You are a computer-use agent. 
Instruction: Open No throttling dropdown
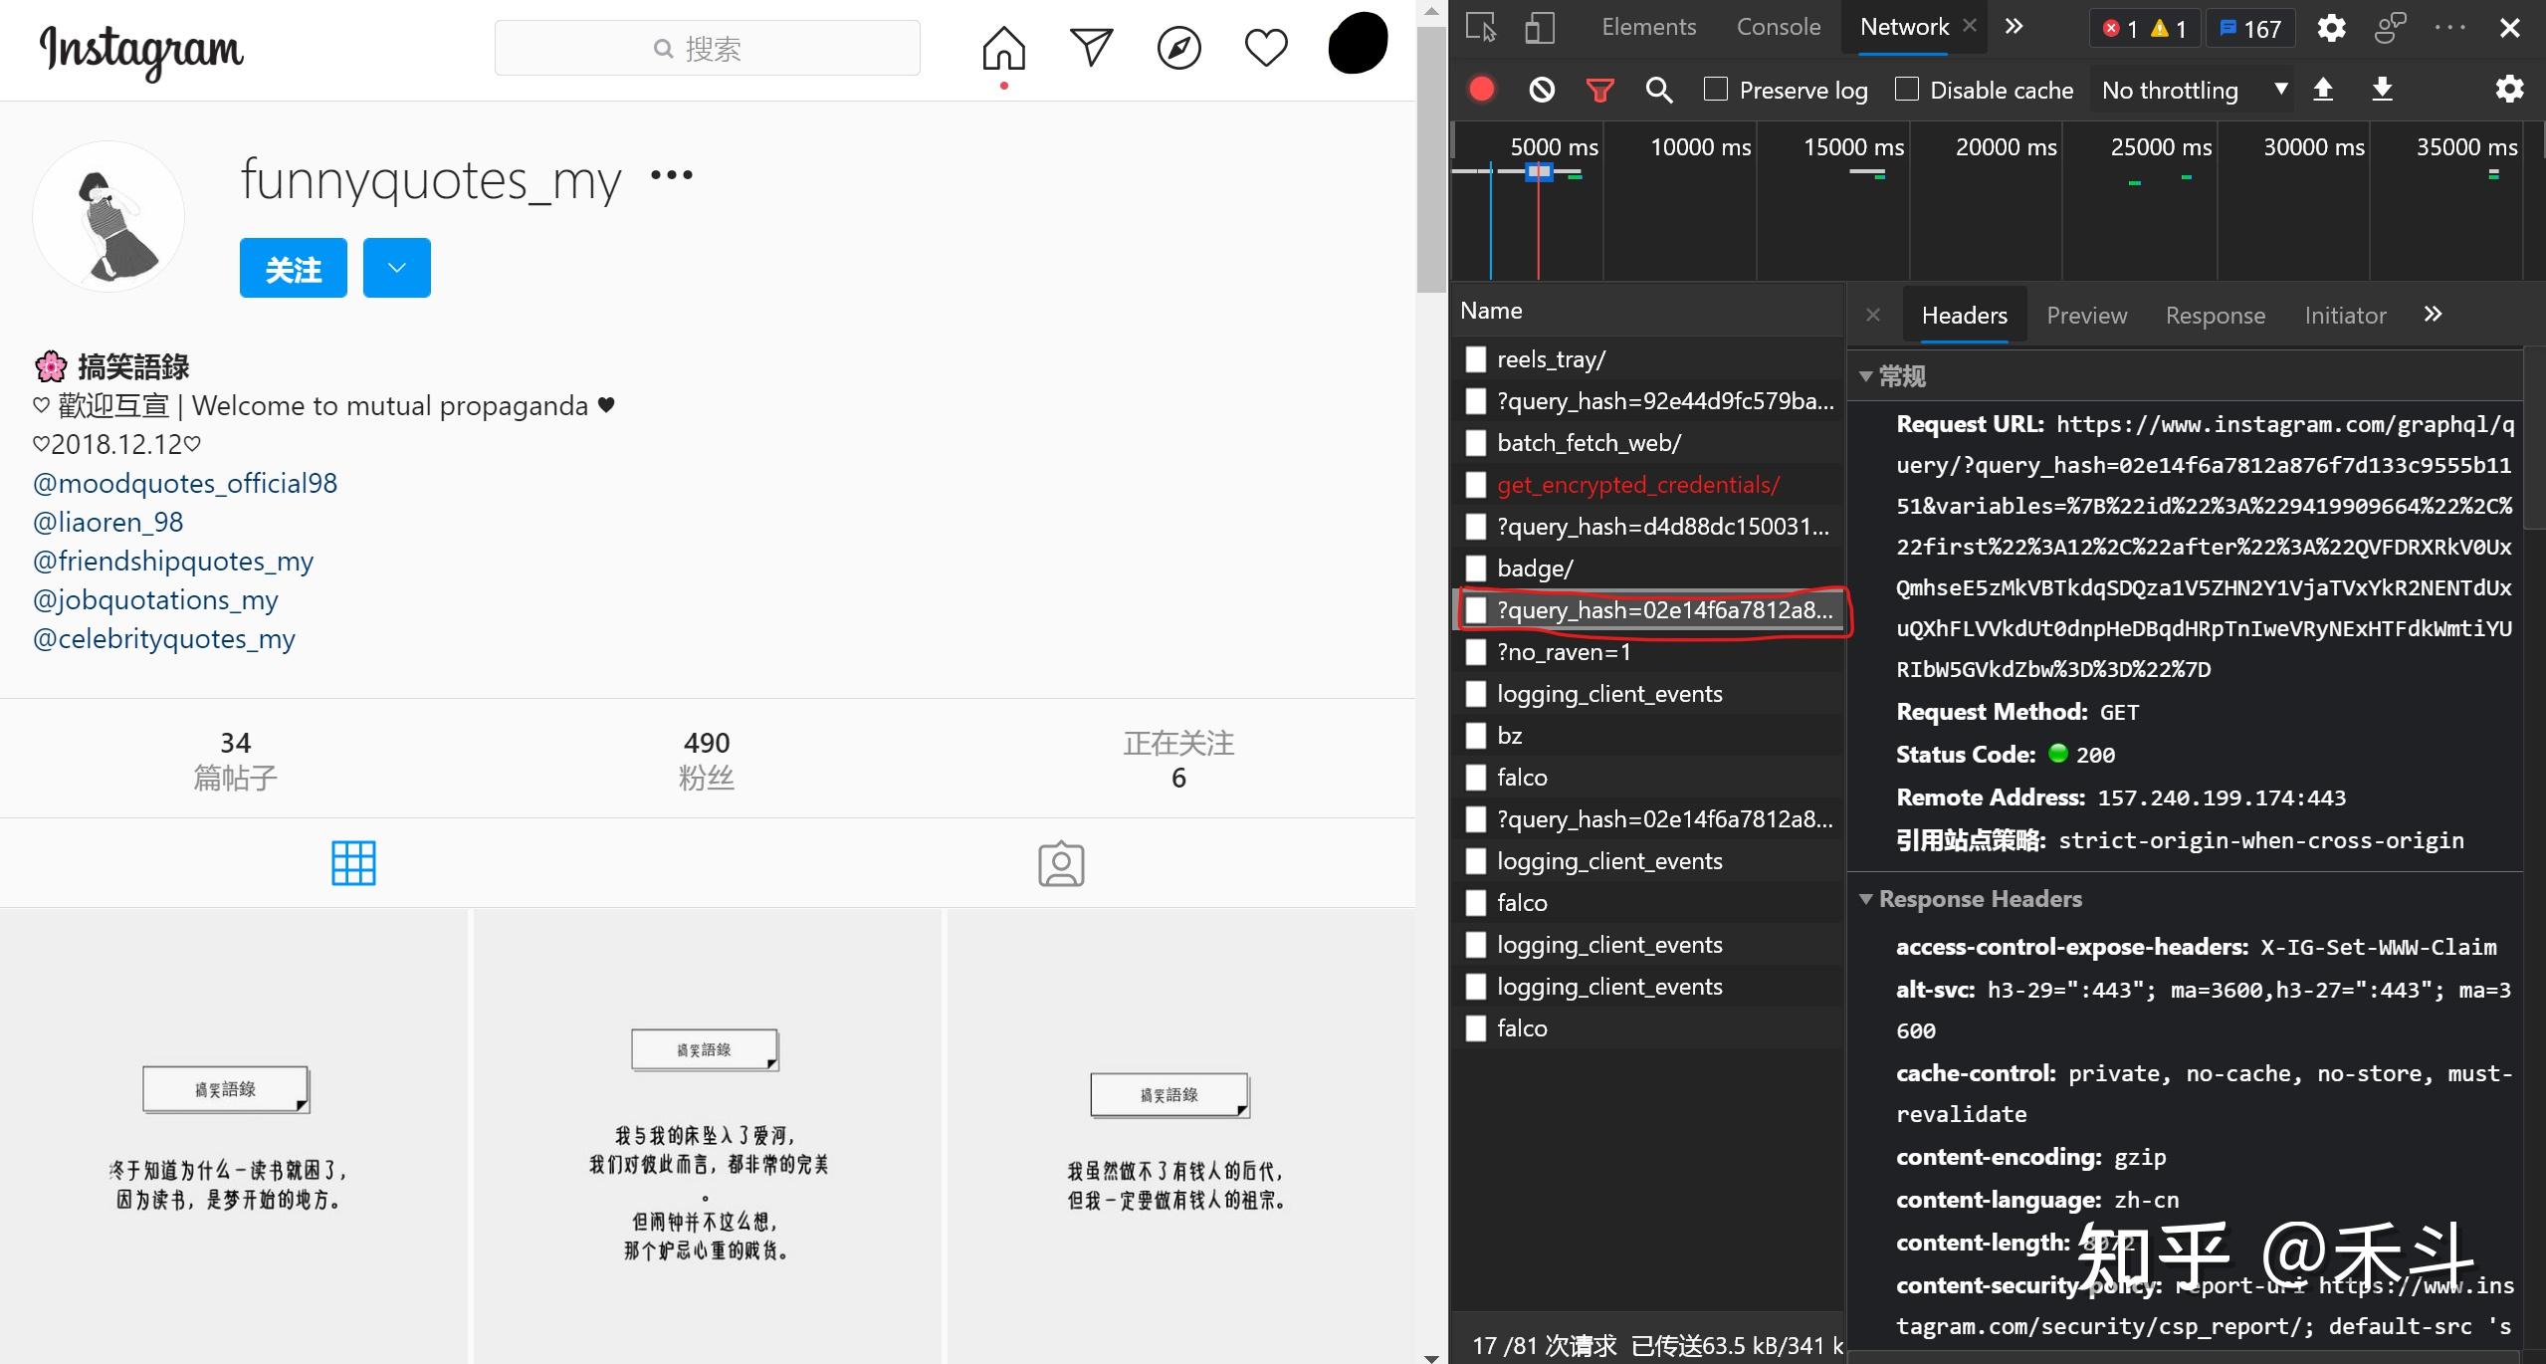(x=2193, y=90)
